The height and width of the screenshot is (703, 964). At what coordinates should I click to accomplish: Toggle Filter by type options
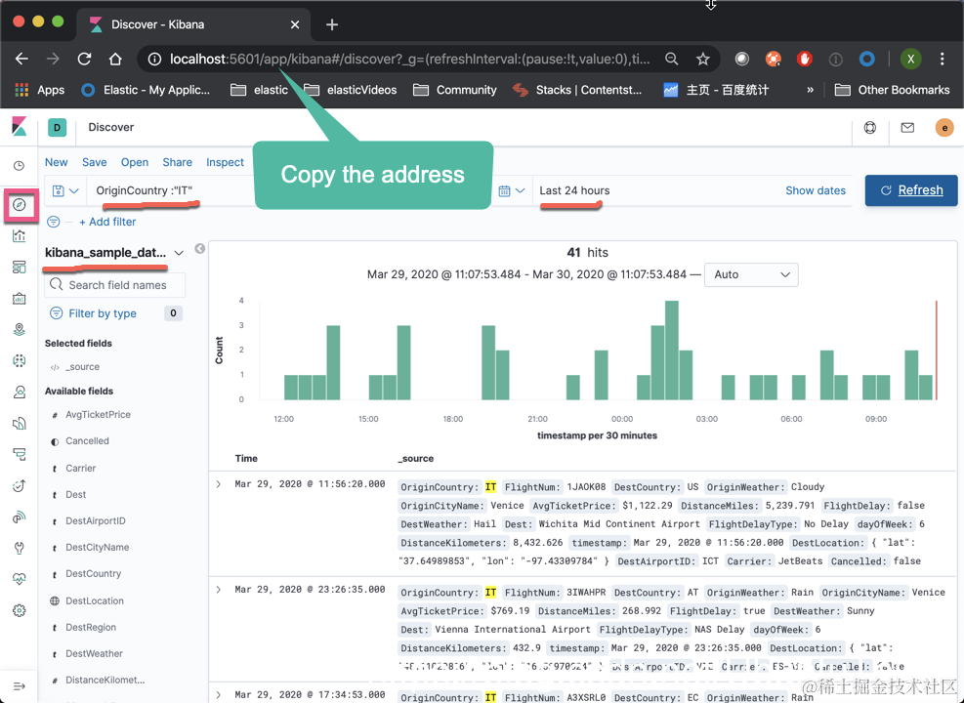(103, 313)
